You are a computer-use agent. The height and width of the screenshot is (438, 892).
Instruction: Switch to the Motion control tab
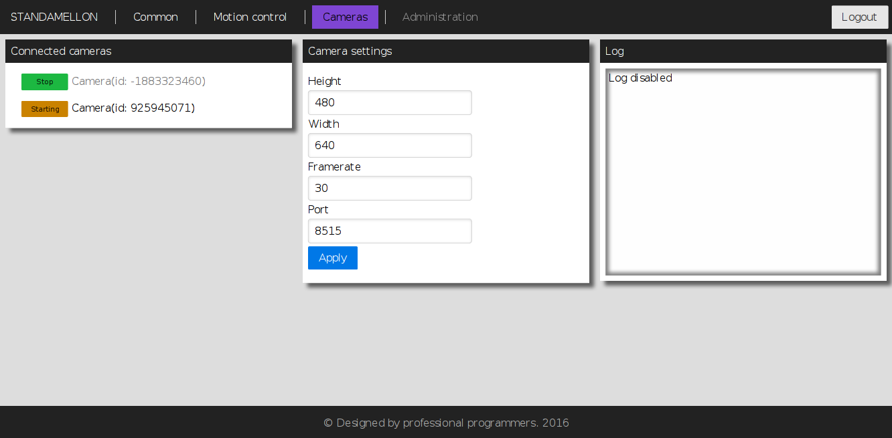coord(250,17)
